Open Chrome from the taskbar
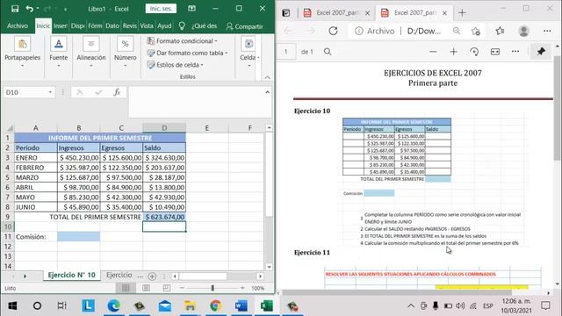This screenshot has height=316, width=562. click(x=216, y=306)
